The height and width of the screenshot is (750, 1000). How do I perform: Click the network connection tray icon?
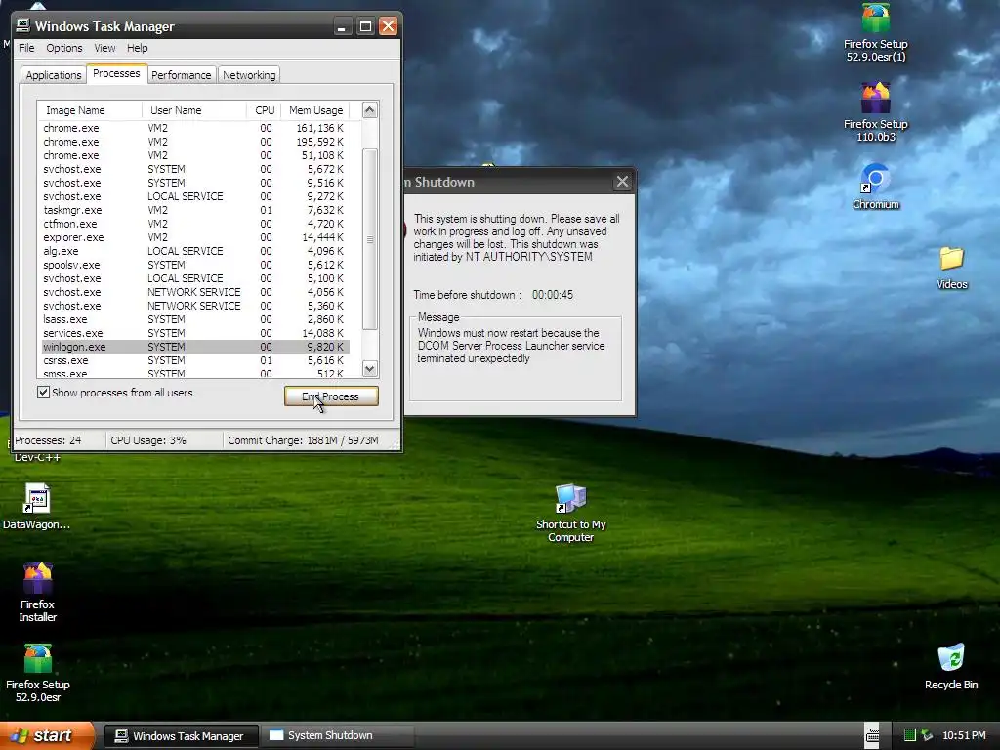927,735
